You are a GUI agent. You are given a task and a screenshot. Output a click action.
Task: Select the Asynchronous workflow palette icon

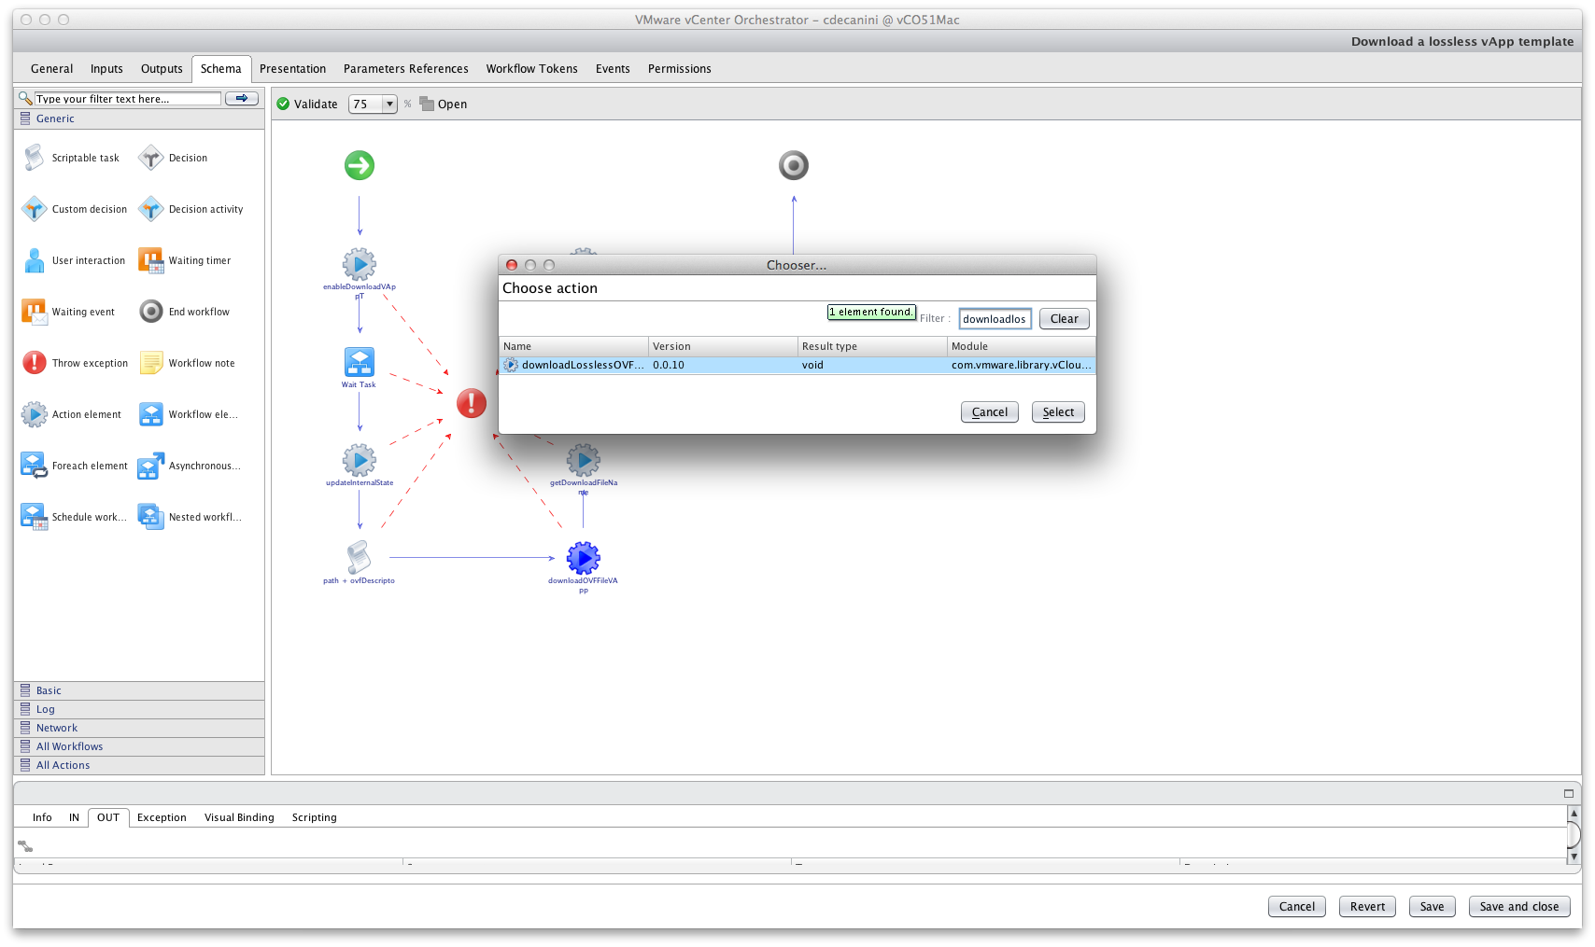point(150,466)
